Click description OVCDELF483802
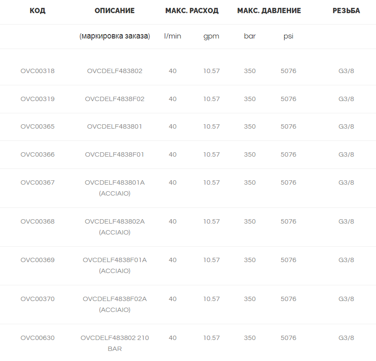Image resolution: width=376 pixels, height=361 pixels. click(x=115, y=71)
